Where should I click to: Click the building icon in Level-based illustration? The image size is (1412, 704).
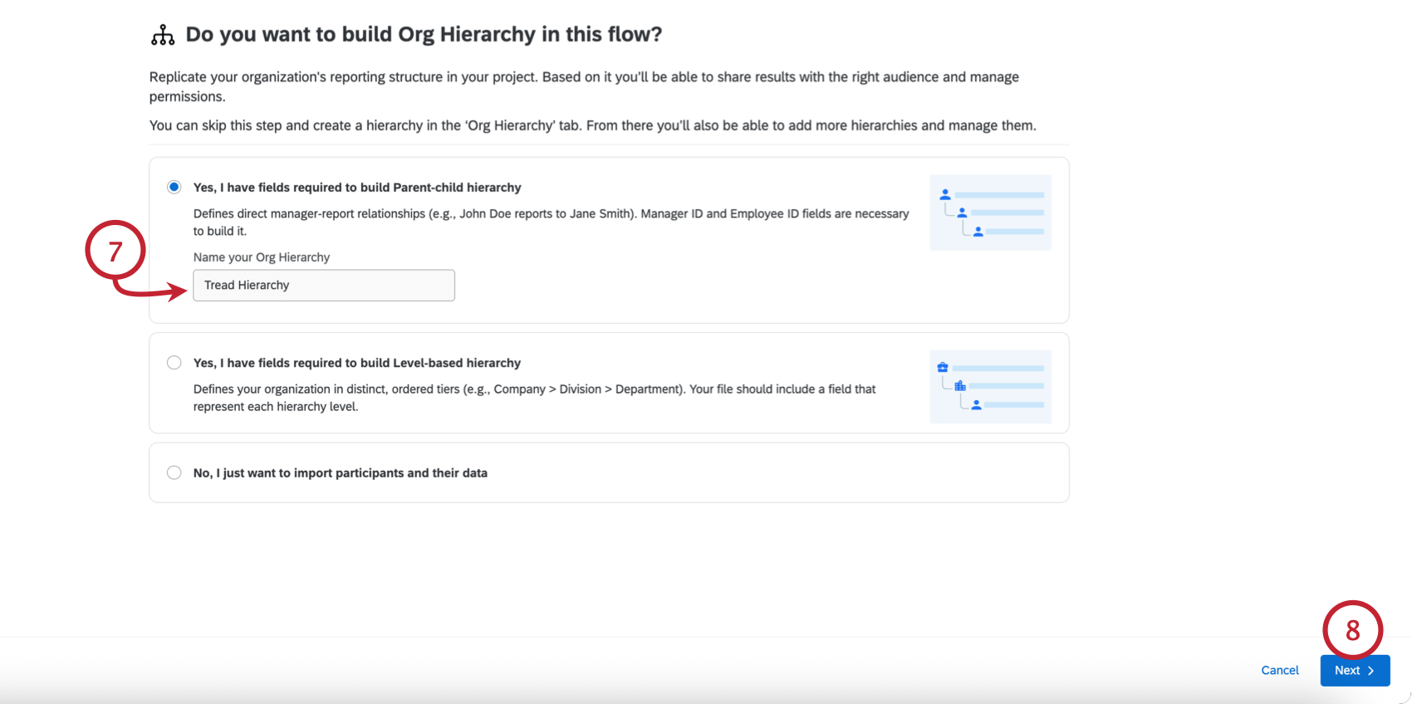coord(960,386)
